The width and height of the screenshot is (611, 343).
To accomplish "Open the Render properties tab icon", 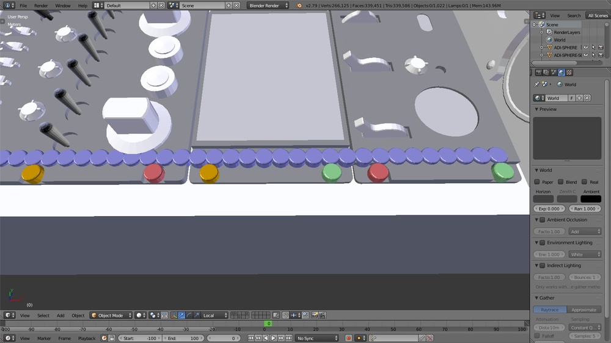I will pos(538,73).
